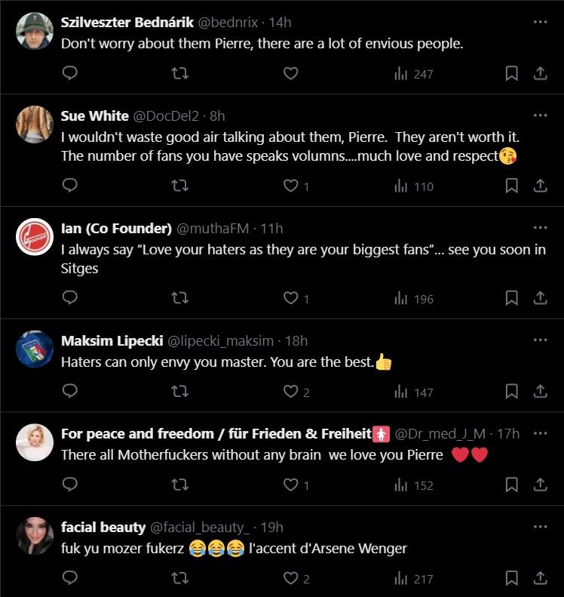Share Szilveszter Bednárik's tweet

click(x=540, y=73)
